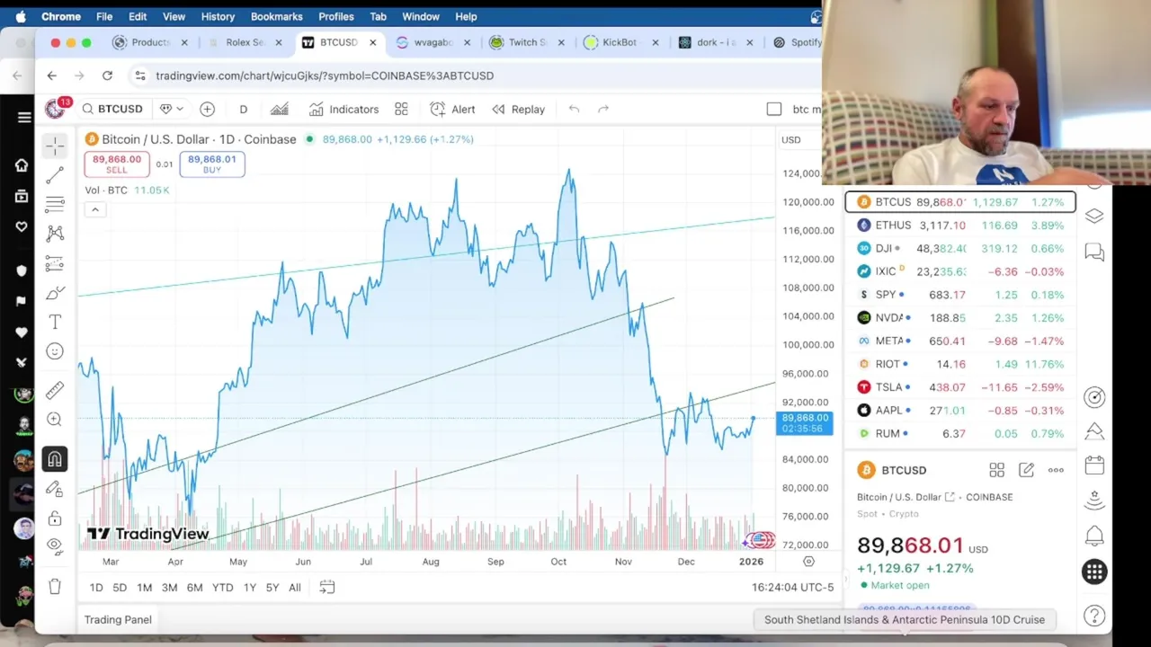Select the 5D time range
The width and height of the screenshot is (1151, 647).
click(x=120, y=587)
